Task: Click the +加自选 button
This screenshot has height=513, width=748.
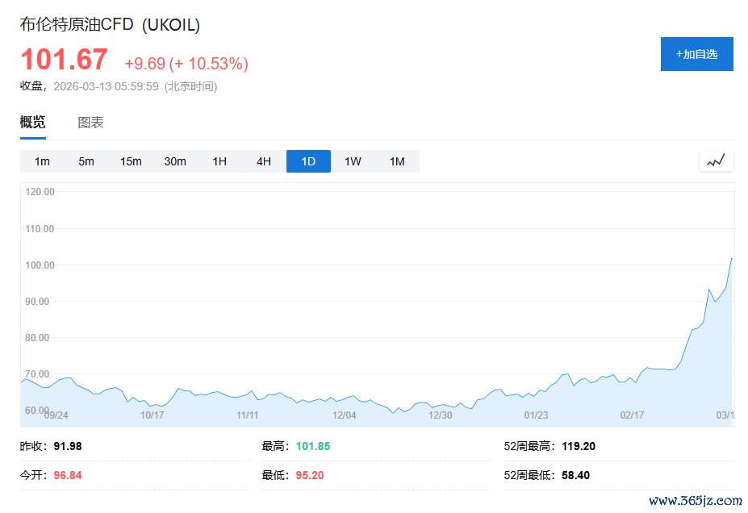Action: 696,54
